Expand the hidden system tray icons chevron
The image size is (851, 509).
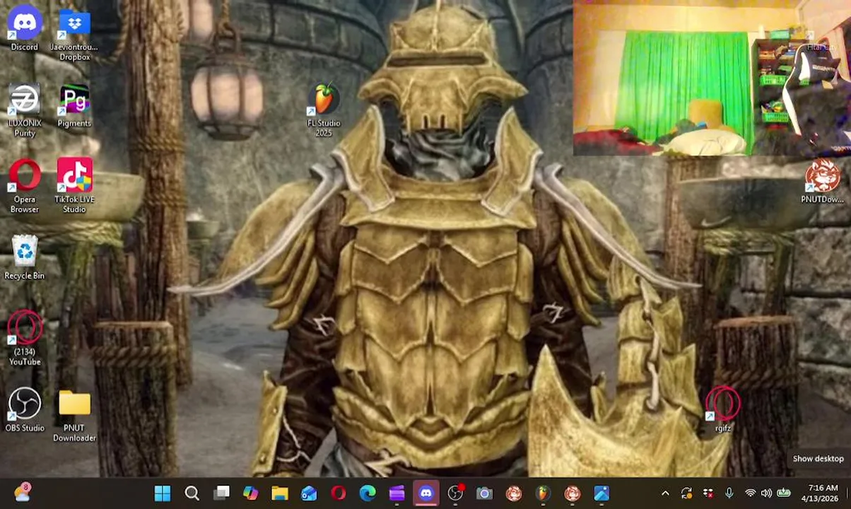(665, 493)
